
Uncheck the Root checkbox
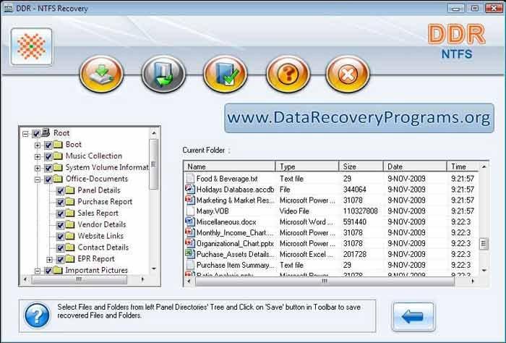36,133
